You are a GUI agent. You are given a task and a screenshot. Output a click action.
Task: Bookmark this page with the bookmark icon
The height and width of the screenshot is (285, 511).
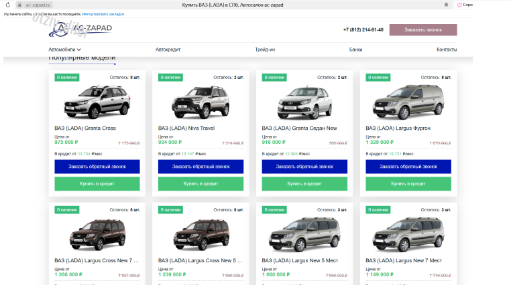[446, 5]
